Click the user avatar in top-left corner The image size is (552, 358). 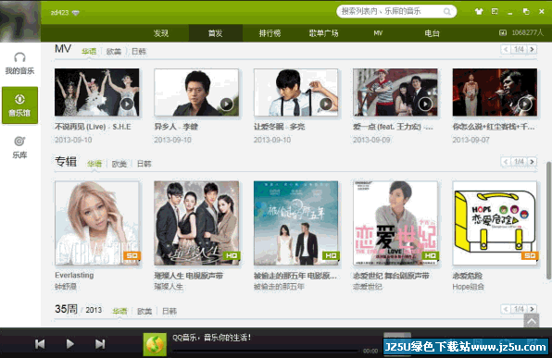pos(20,21)
